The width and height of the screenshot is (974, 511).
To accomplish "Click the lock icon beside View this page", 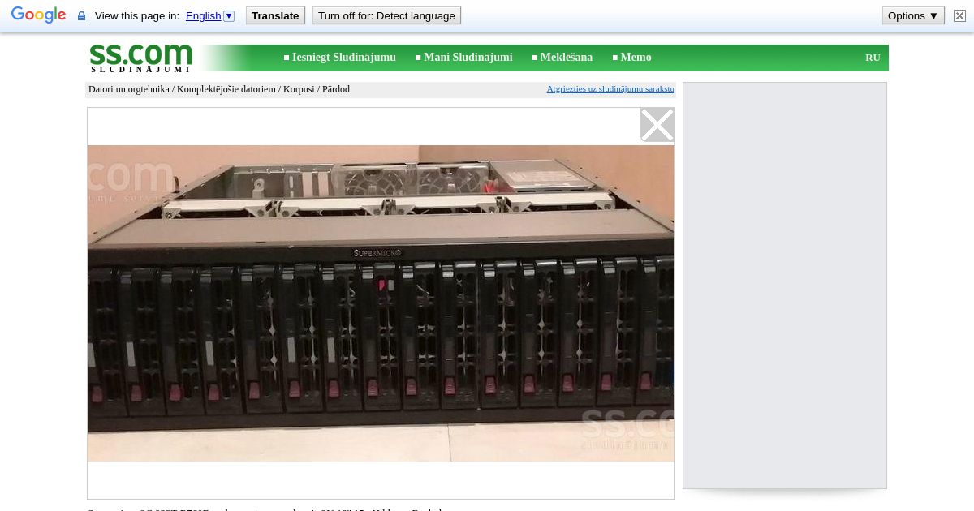I will tap(81, 16).
